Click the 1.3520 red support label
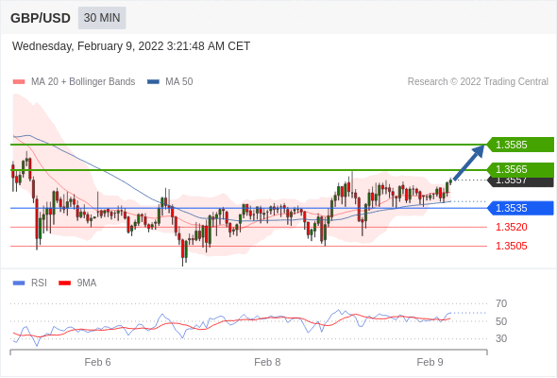The image size is (557, 378). click(x=511, y=227)
